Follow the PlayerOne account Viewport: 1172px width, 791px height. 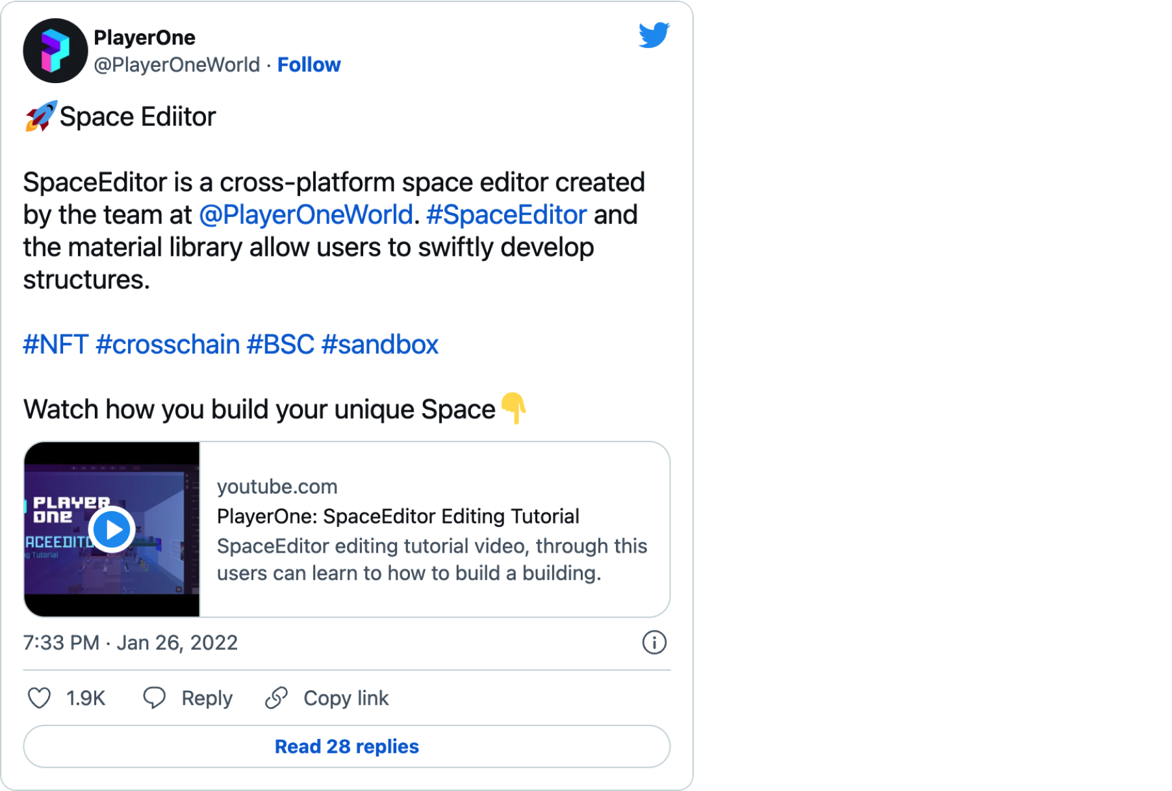(x=309, y=65)
